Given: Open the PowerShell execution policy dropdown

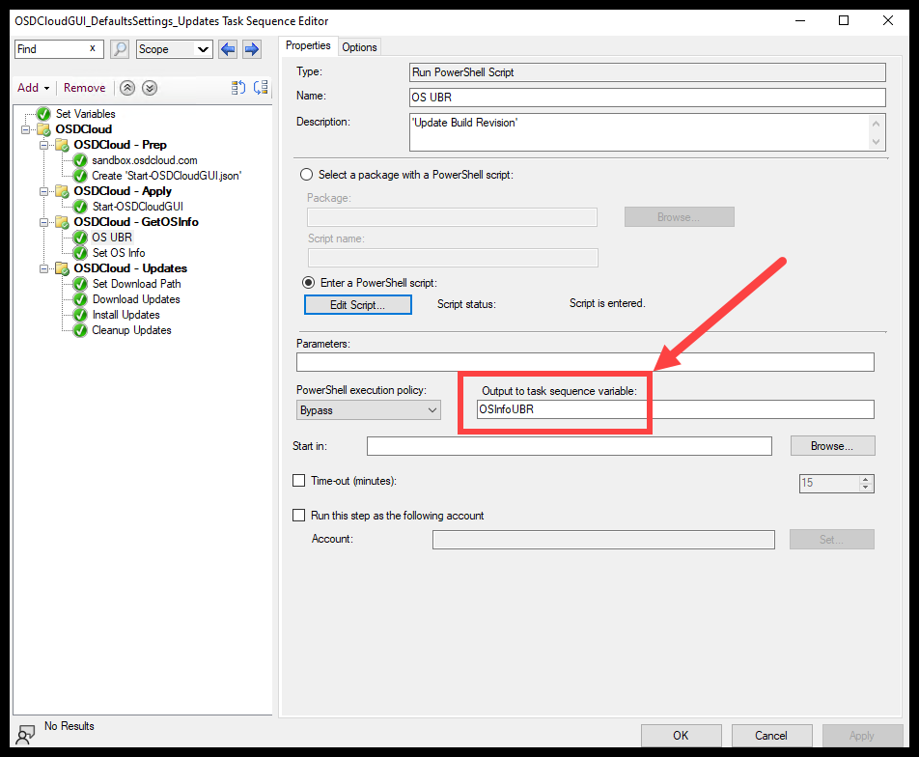Looking at the screenshot, I should click(368, 410).
